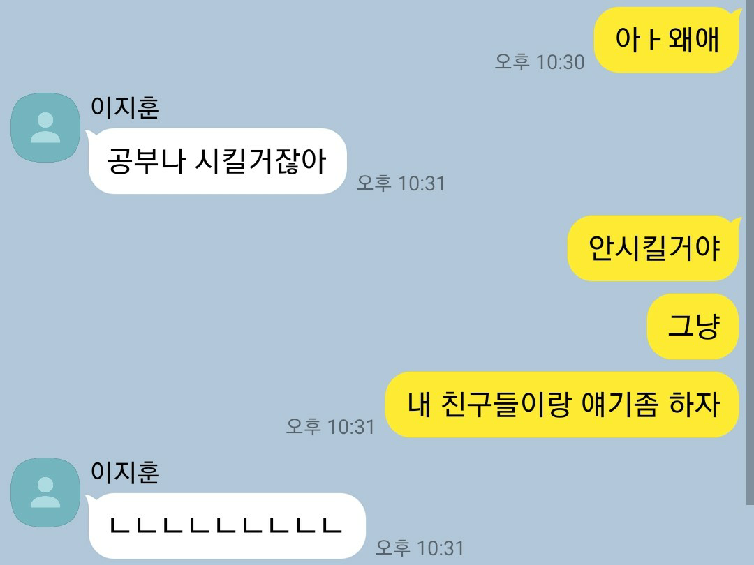Click the sender name 이지훈 above 공부나 시킬거잖아

point(125,107)
